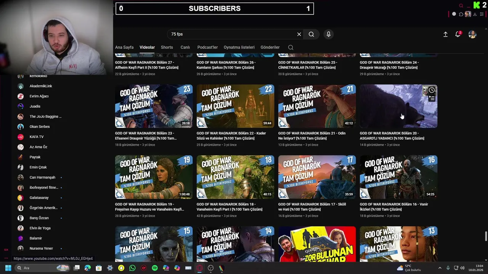The width and height of the screenshot is (488, 274).
Task: Add Bölüm 20 to Watch Later via clock icon
Action: coord(432,90)
